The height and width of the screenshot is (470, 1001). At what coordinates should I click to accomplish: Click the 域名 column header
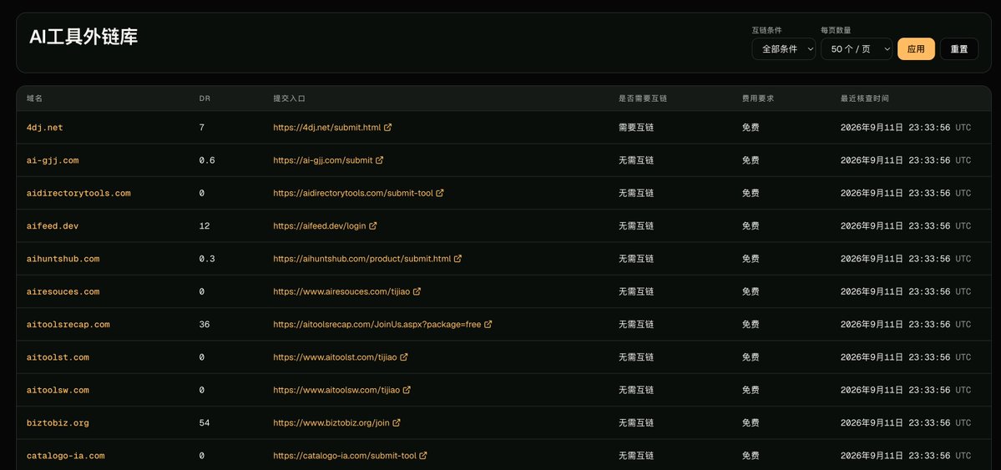point(34,99)
